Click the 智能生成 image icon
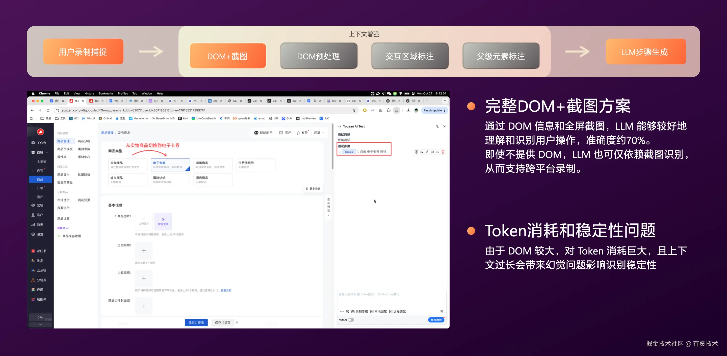The height and width of the screenshot is (356, 727). tap(163, 221)
